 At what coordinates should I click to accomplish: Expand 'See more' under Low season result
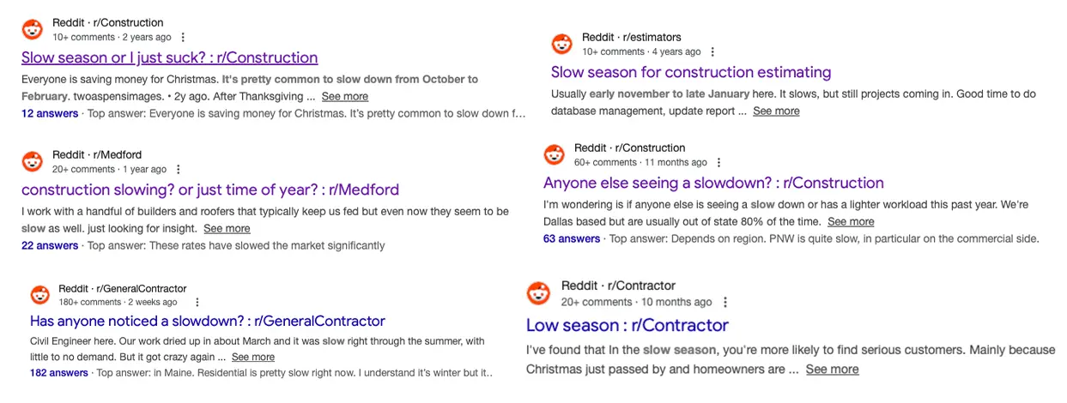tap(832, 369)
